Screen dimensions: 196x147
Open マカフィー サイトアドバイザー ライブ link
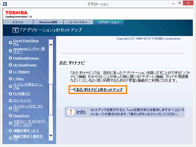click(x=29, y=123)
